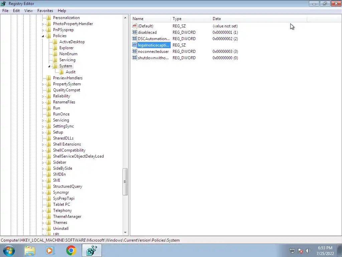Image resolution: width=342 pixels, height=257 pixels.
Task: Click the Audit folder icon
Action: pos(61,72)
